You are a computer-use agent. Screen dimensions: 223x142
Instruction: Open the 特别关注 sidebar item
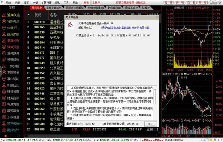(10, 22)
